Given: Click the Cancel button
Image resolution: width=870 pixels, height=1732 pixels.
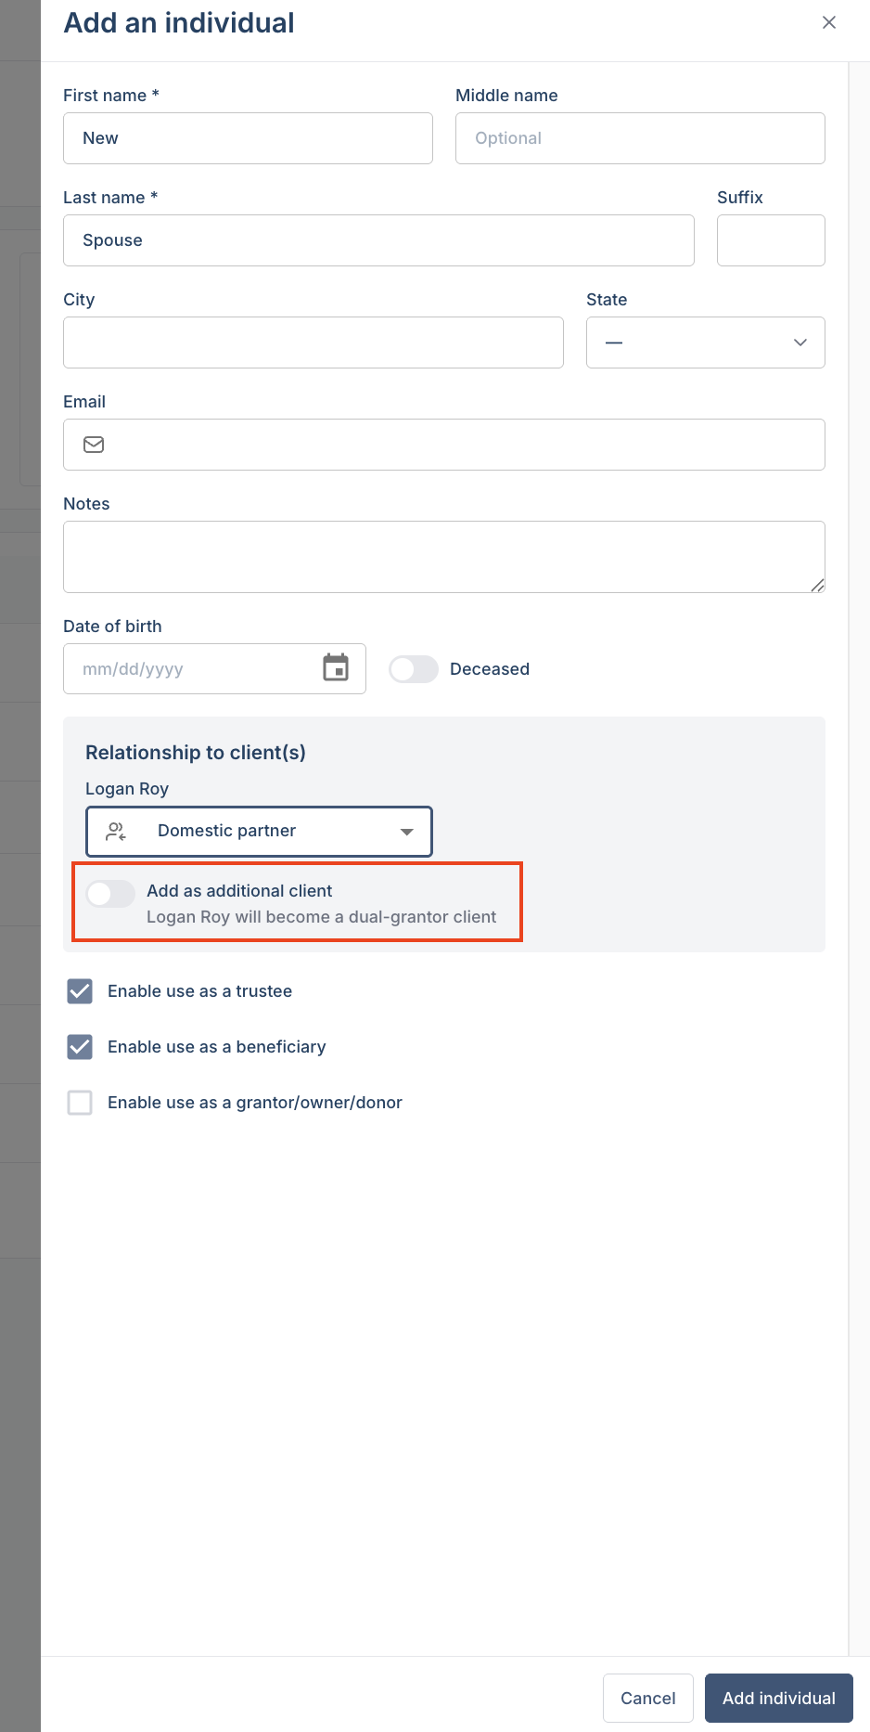Looking at the screenshot, I should 648,1699.
